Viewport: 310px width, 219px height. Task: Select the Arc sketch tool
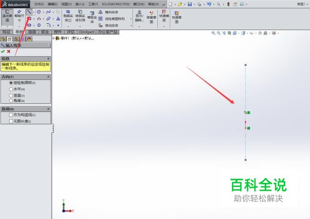click(x=39, y=19)
